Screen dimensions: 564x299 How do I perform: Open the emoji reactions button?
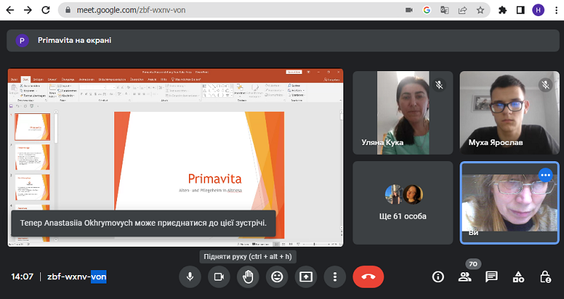[277, 276]
